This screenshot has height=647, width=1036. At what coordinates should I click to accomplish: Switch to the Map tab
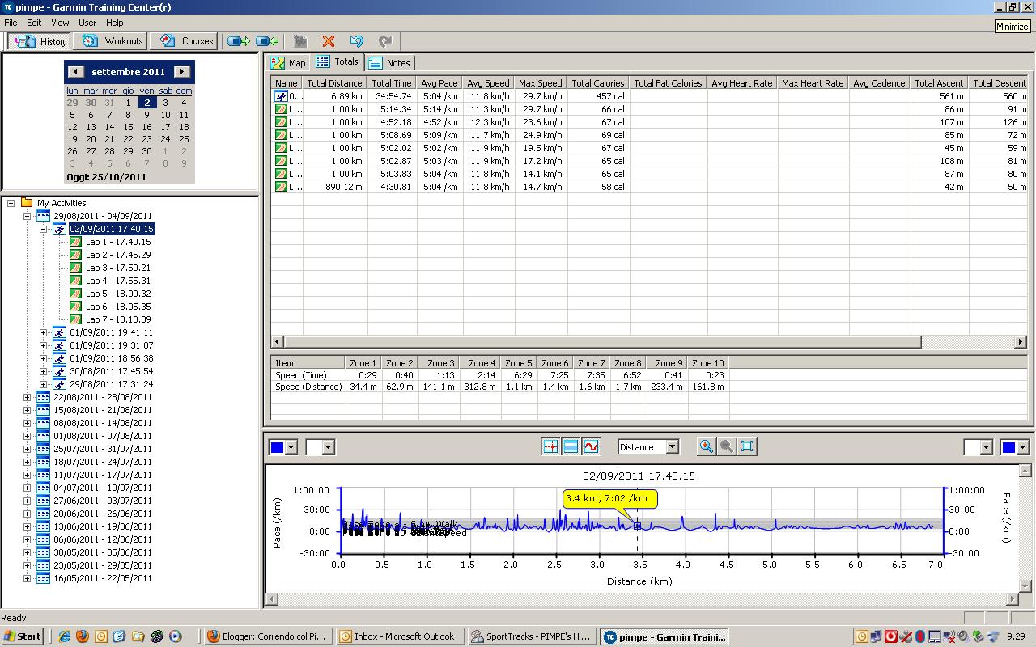tap(289, 62)
